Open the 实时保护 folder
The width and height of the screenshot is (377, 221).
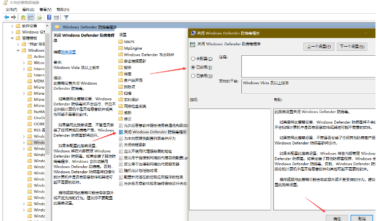pyautogui.click(x=129, y=99)
